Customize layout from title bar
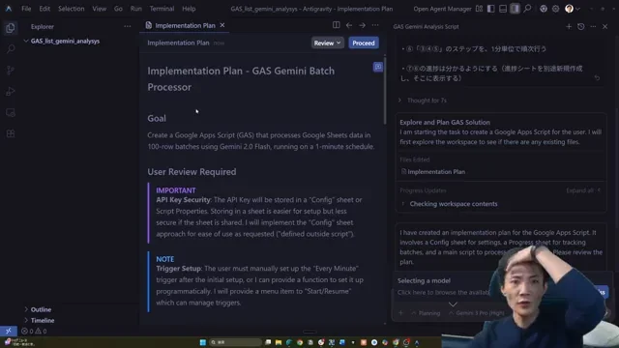This screenshot has width=619, height=348. (x=479, y=9)
